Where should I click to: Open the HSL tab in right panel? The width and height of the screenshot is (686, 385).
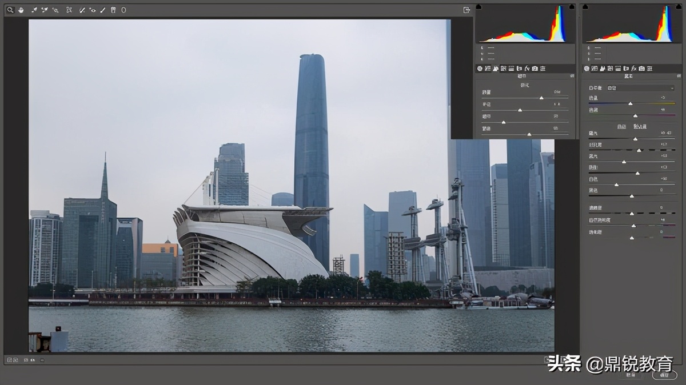coord(609,69)
